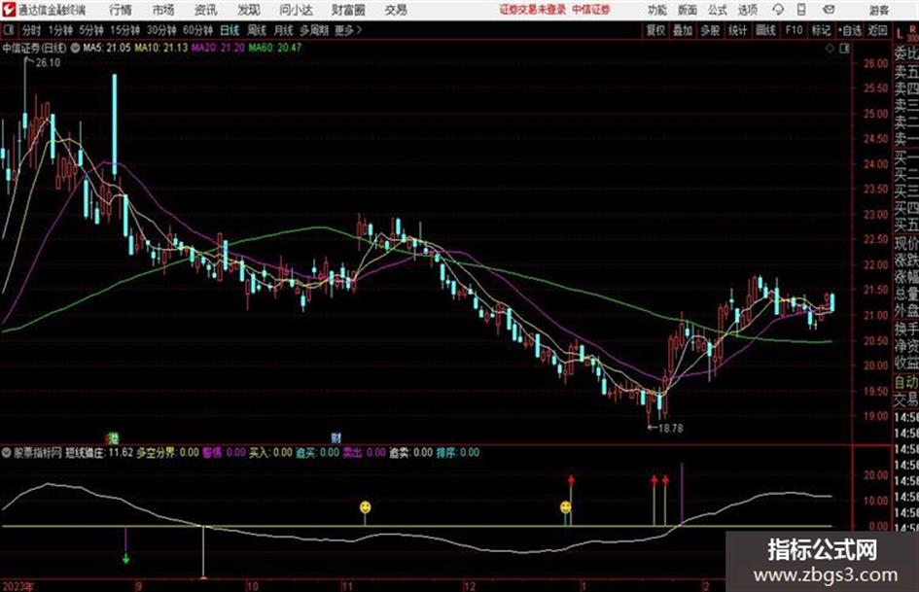This screenshot has height=592, width=919.
Task: Click the MA10: 21.13 value
Action: coord(160,48)
